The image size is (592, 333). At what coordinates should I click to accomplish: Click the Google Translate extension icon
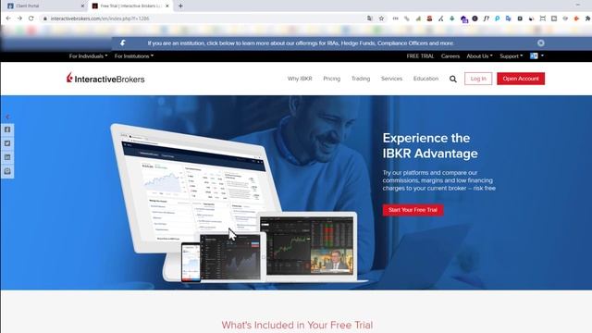pyautogui.click(x=509, y=18)
